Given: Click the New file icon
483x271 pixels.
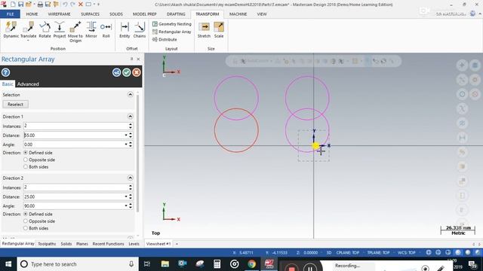Looking at the screenshot, I should click(x=13, y=5).
